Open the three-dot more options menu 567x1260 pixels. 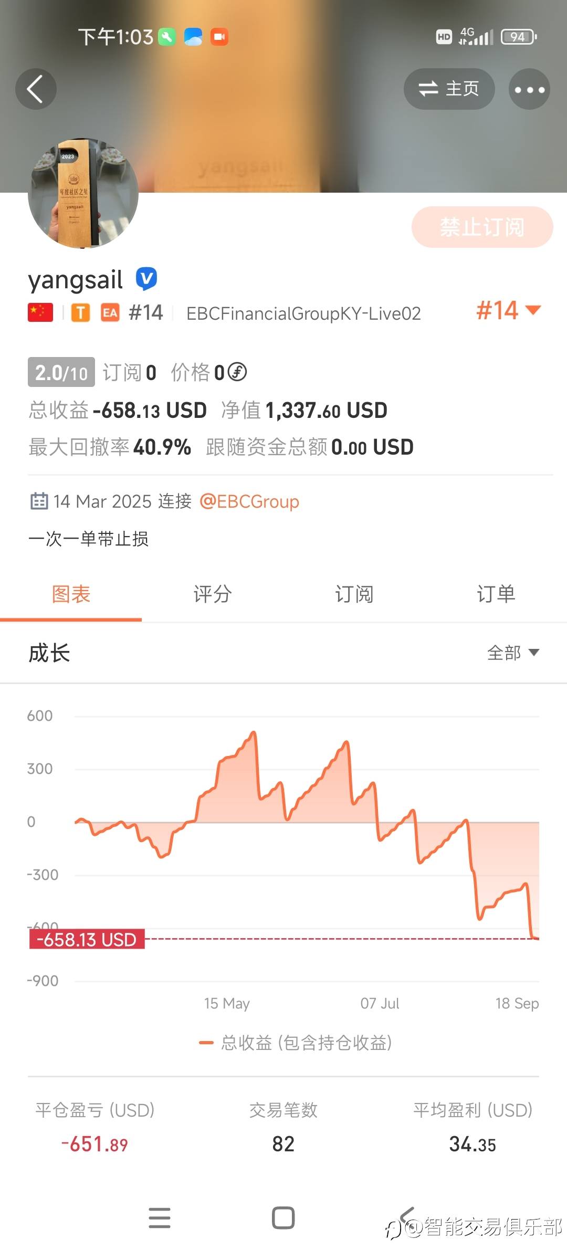[529, 89]
